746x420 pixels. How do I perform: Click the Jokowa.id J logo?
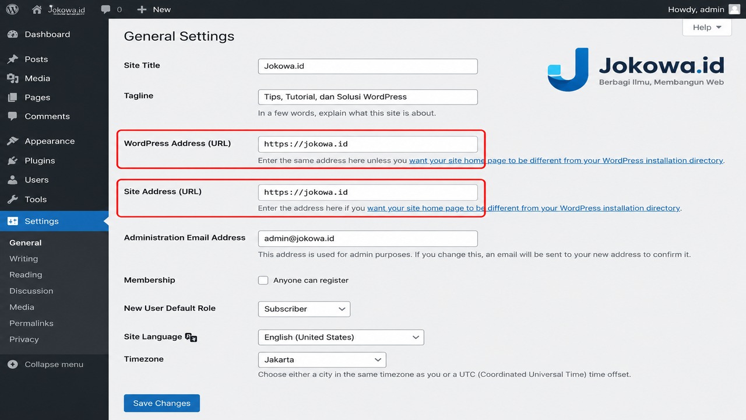568,69
